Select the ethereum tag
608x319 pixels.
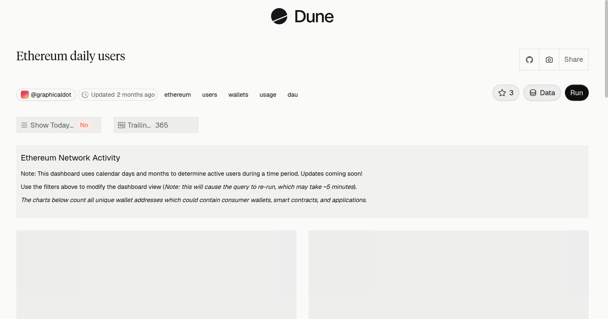pyautogui.click(x=178, y=95)
